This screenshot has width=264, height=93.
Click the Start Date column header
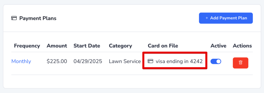click(87, 46)
